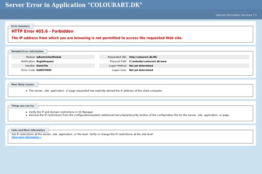Click the 'Logon Method' field label
The height and width of the screenshot is (174, 262).
117,66
